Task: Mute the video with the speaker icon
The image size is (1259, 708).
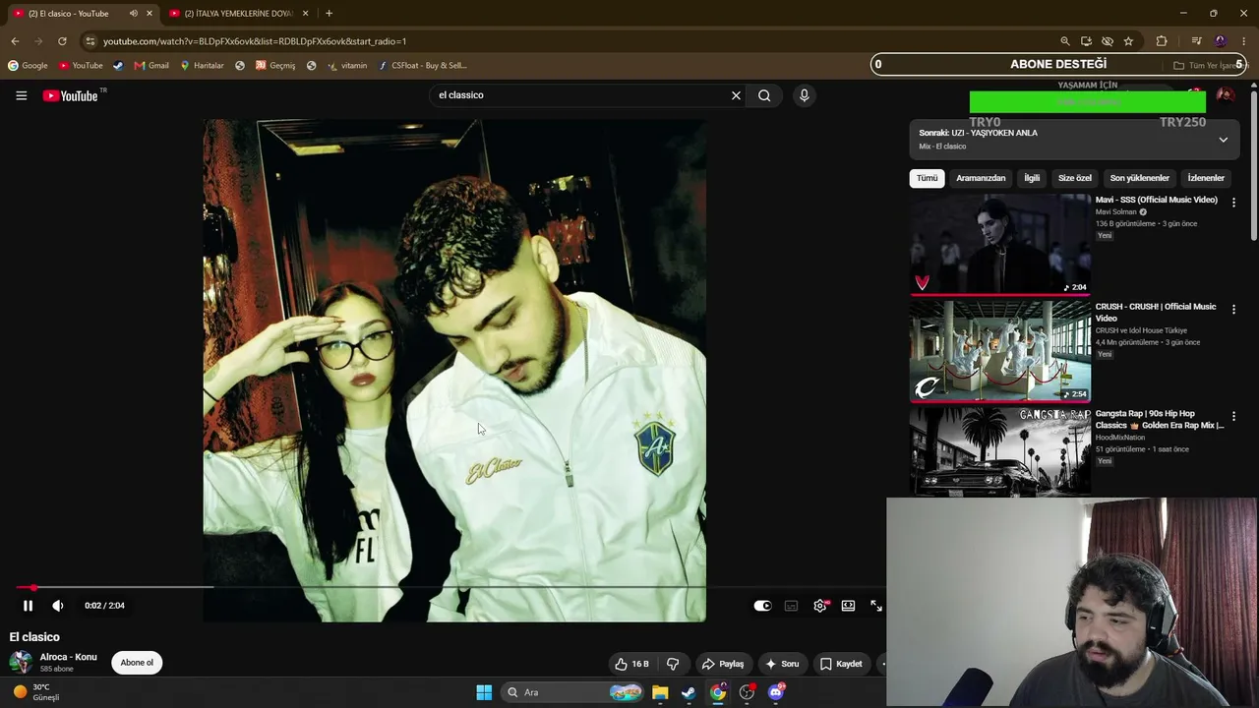Action: (x=57, y=606)
